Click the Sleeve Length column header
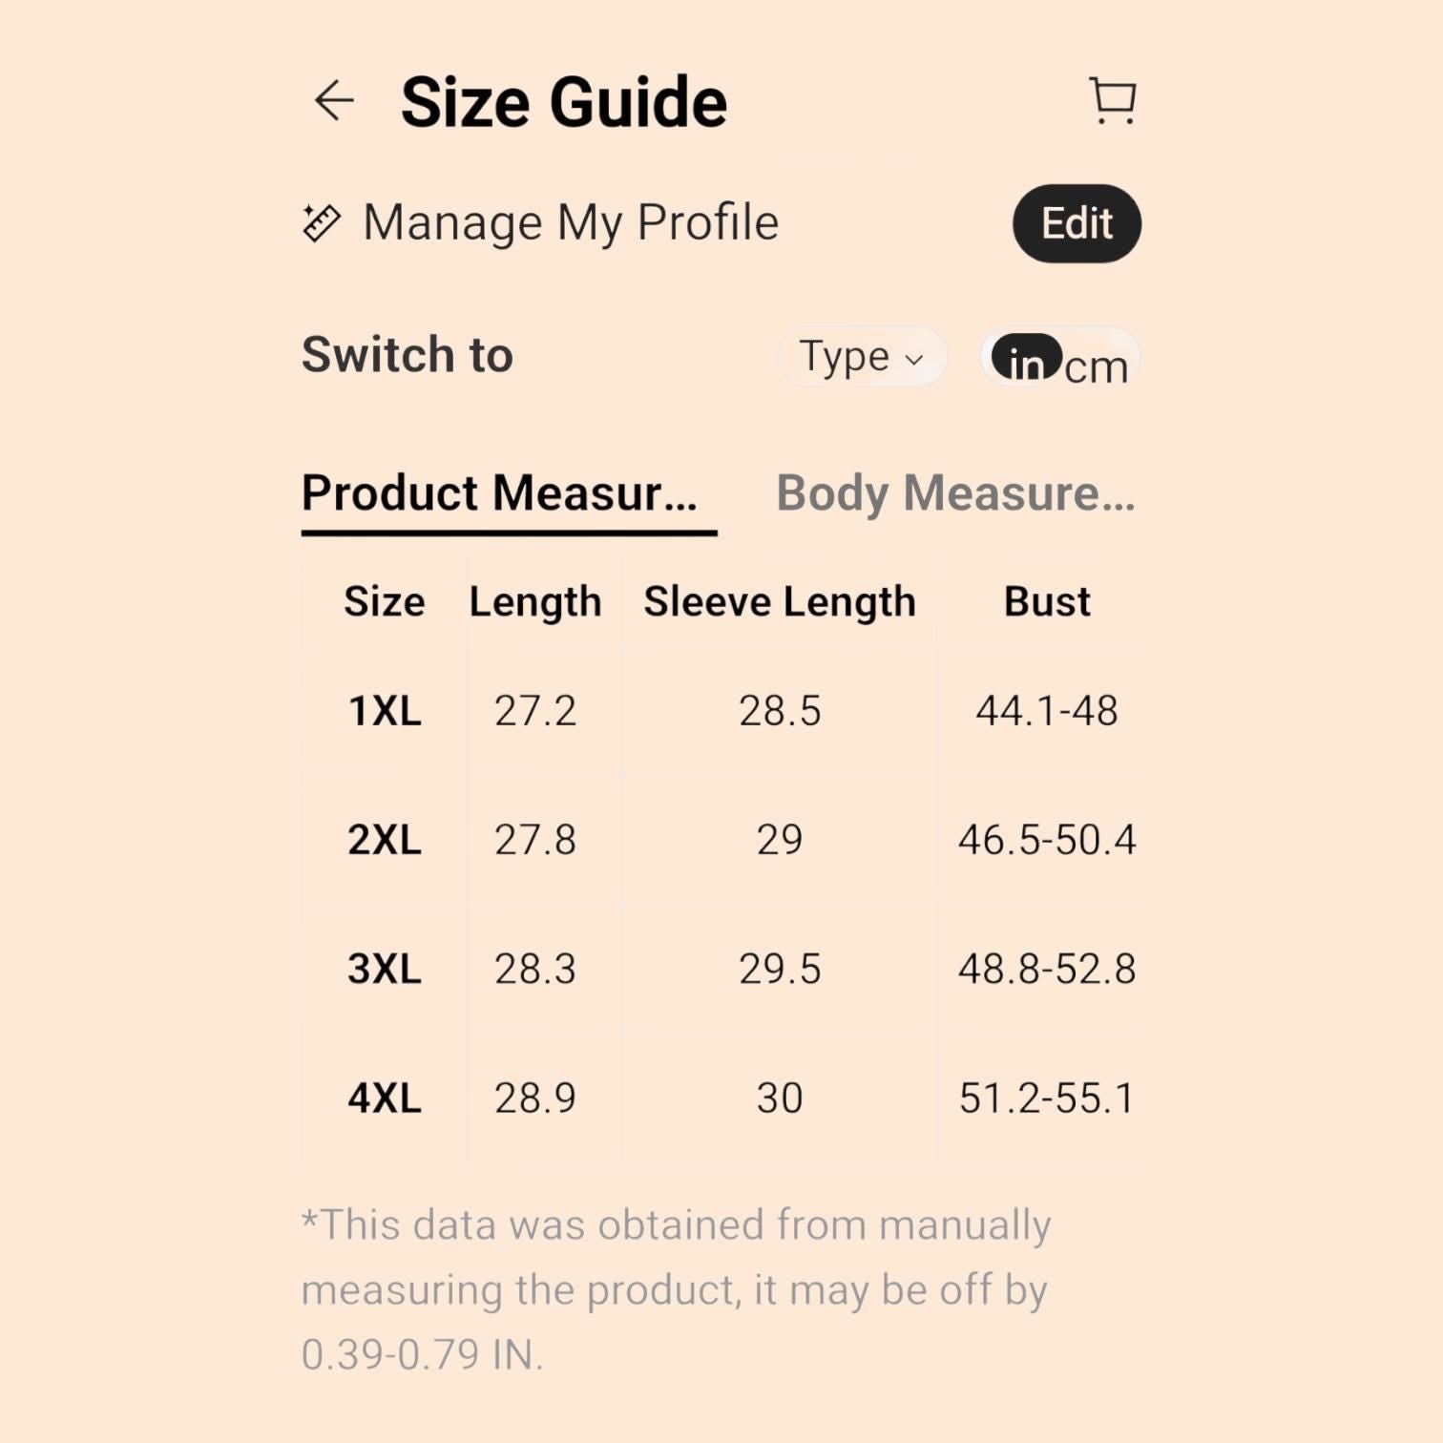The width and height of the screenshot is (1443, 1443). (780, 602)
